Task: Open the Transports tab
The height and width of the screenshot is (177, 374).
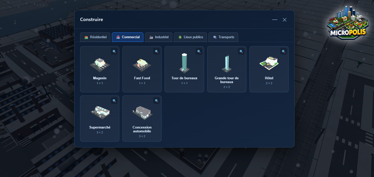Action: click(x=223, y=37)
